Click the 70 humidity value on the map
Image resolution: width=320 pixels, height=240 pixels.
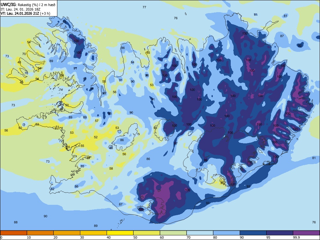pyautogui.click(x=24, y=54)
